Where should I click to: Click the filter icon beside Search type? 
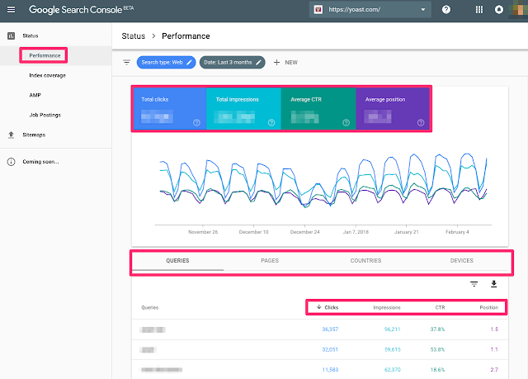click(x=127, y=62)
